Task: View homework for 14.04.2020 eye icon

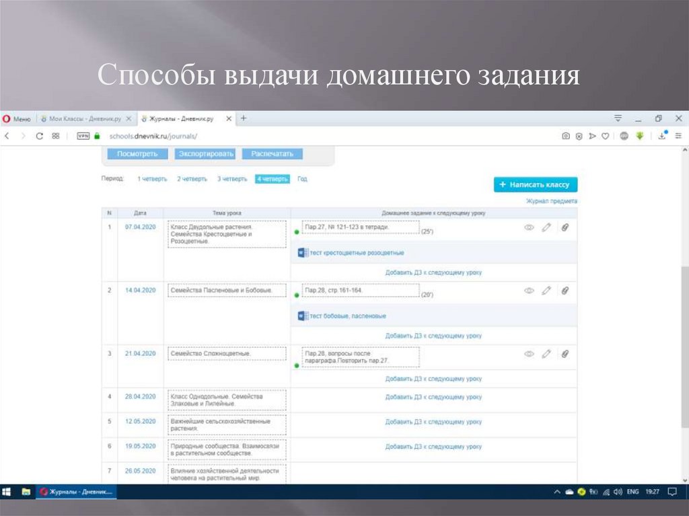Action: click(529, 291)
